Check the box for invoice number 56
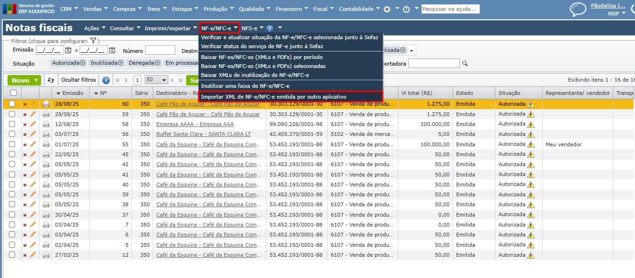 (x=12, y=134)
